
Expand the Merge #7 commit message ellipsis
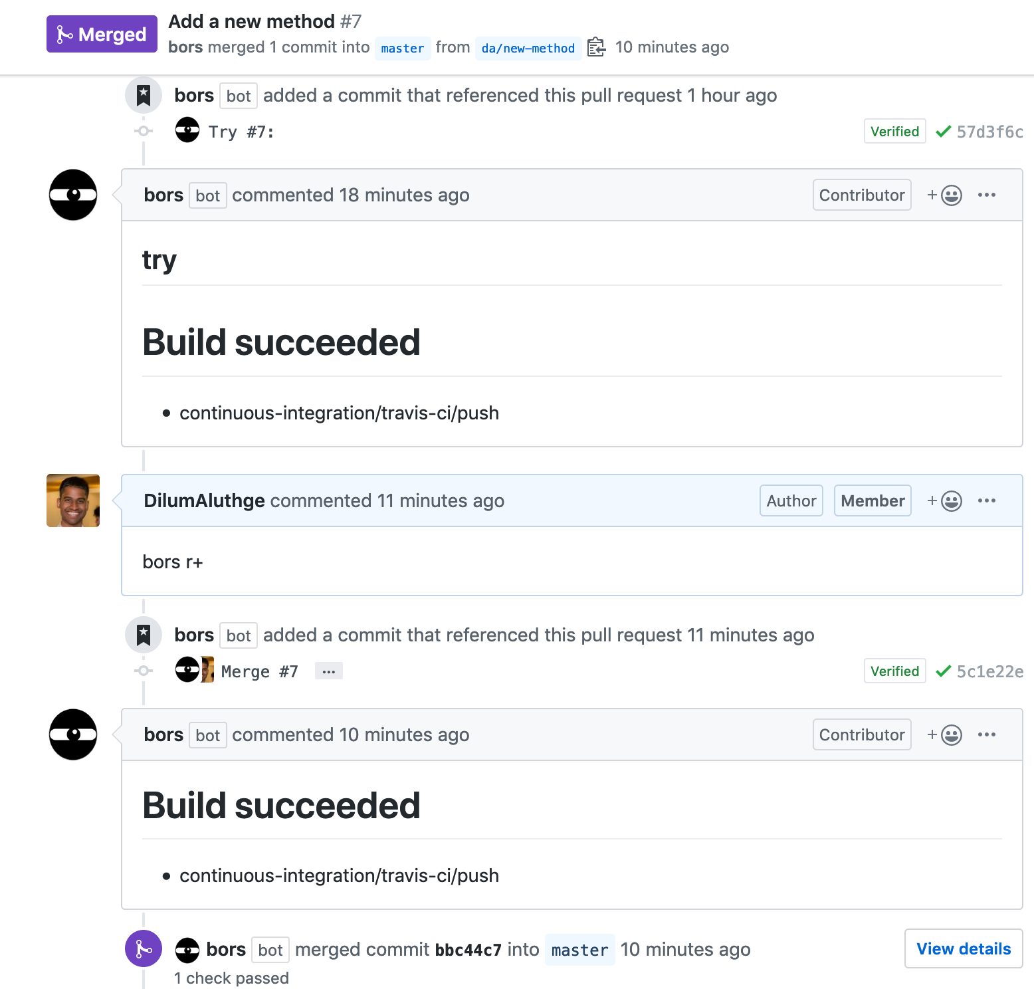(328, 671)
